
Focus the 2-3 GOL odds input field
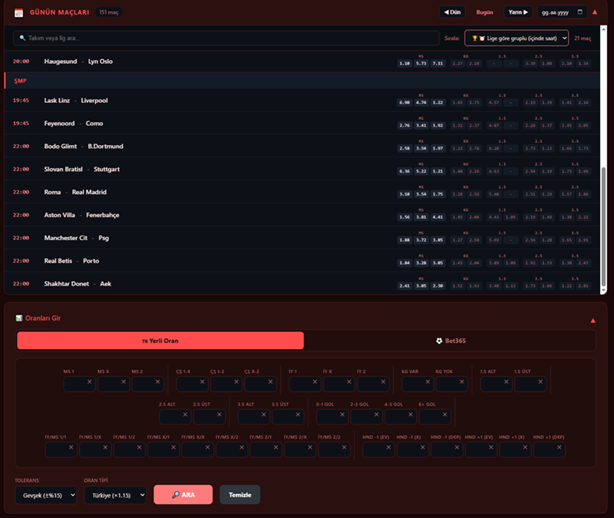[x=367, y=417]
